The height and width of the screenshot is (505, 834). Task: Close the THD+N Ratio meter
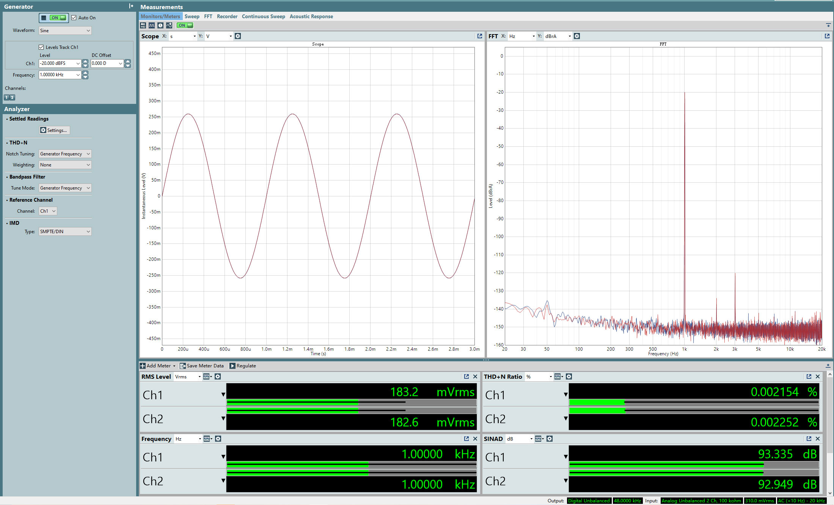click(818, 376)
